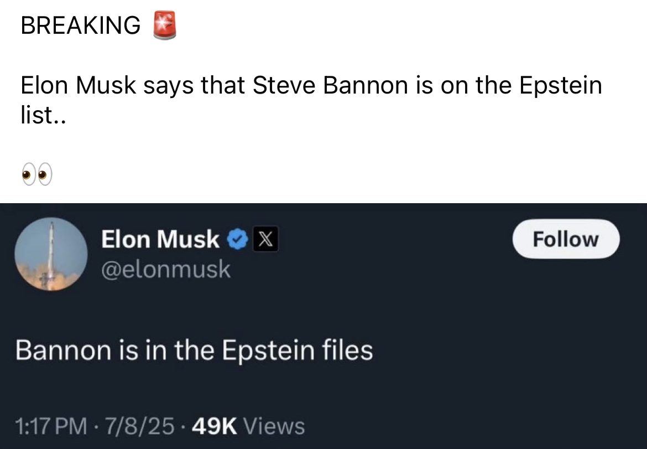This screenshot has width=647, height=449.
Task: Click the BREAKING headline text
Action: coord(81,25)
